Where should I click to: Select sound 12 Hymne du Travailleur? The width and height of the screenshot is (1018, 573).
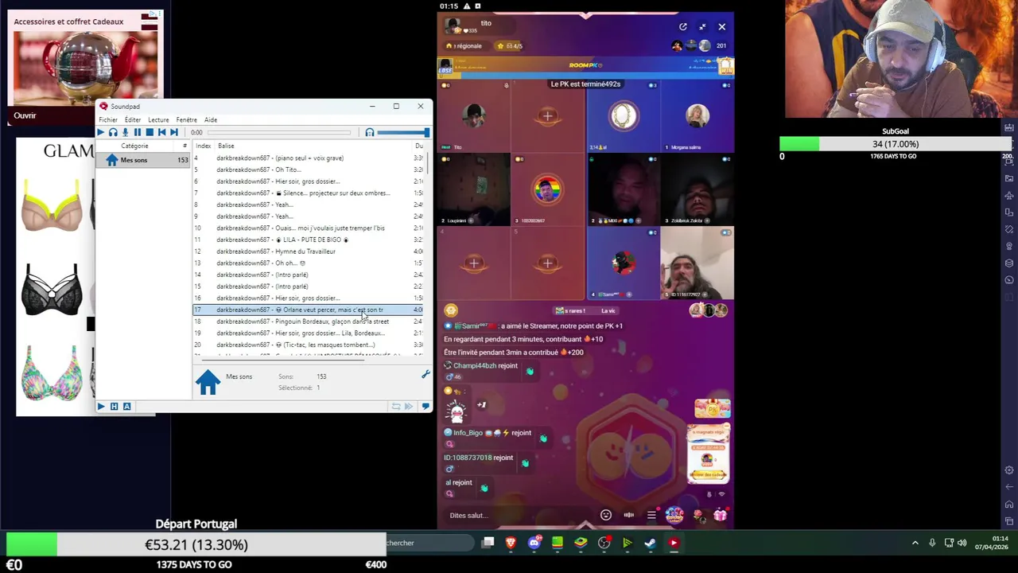(x=309, y=251)
